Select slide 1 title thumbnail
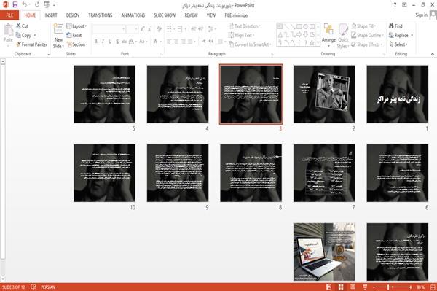437x291 pixels. click(x=398, y=94)
